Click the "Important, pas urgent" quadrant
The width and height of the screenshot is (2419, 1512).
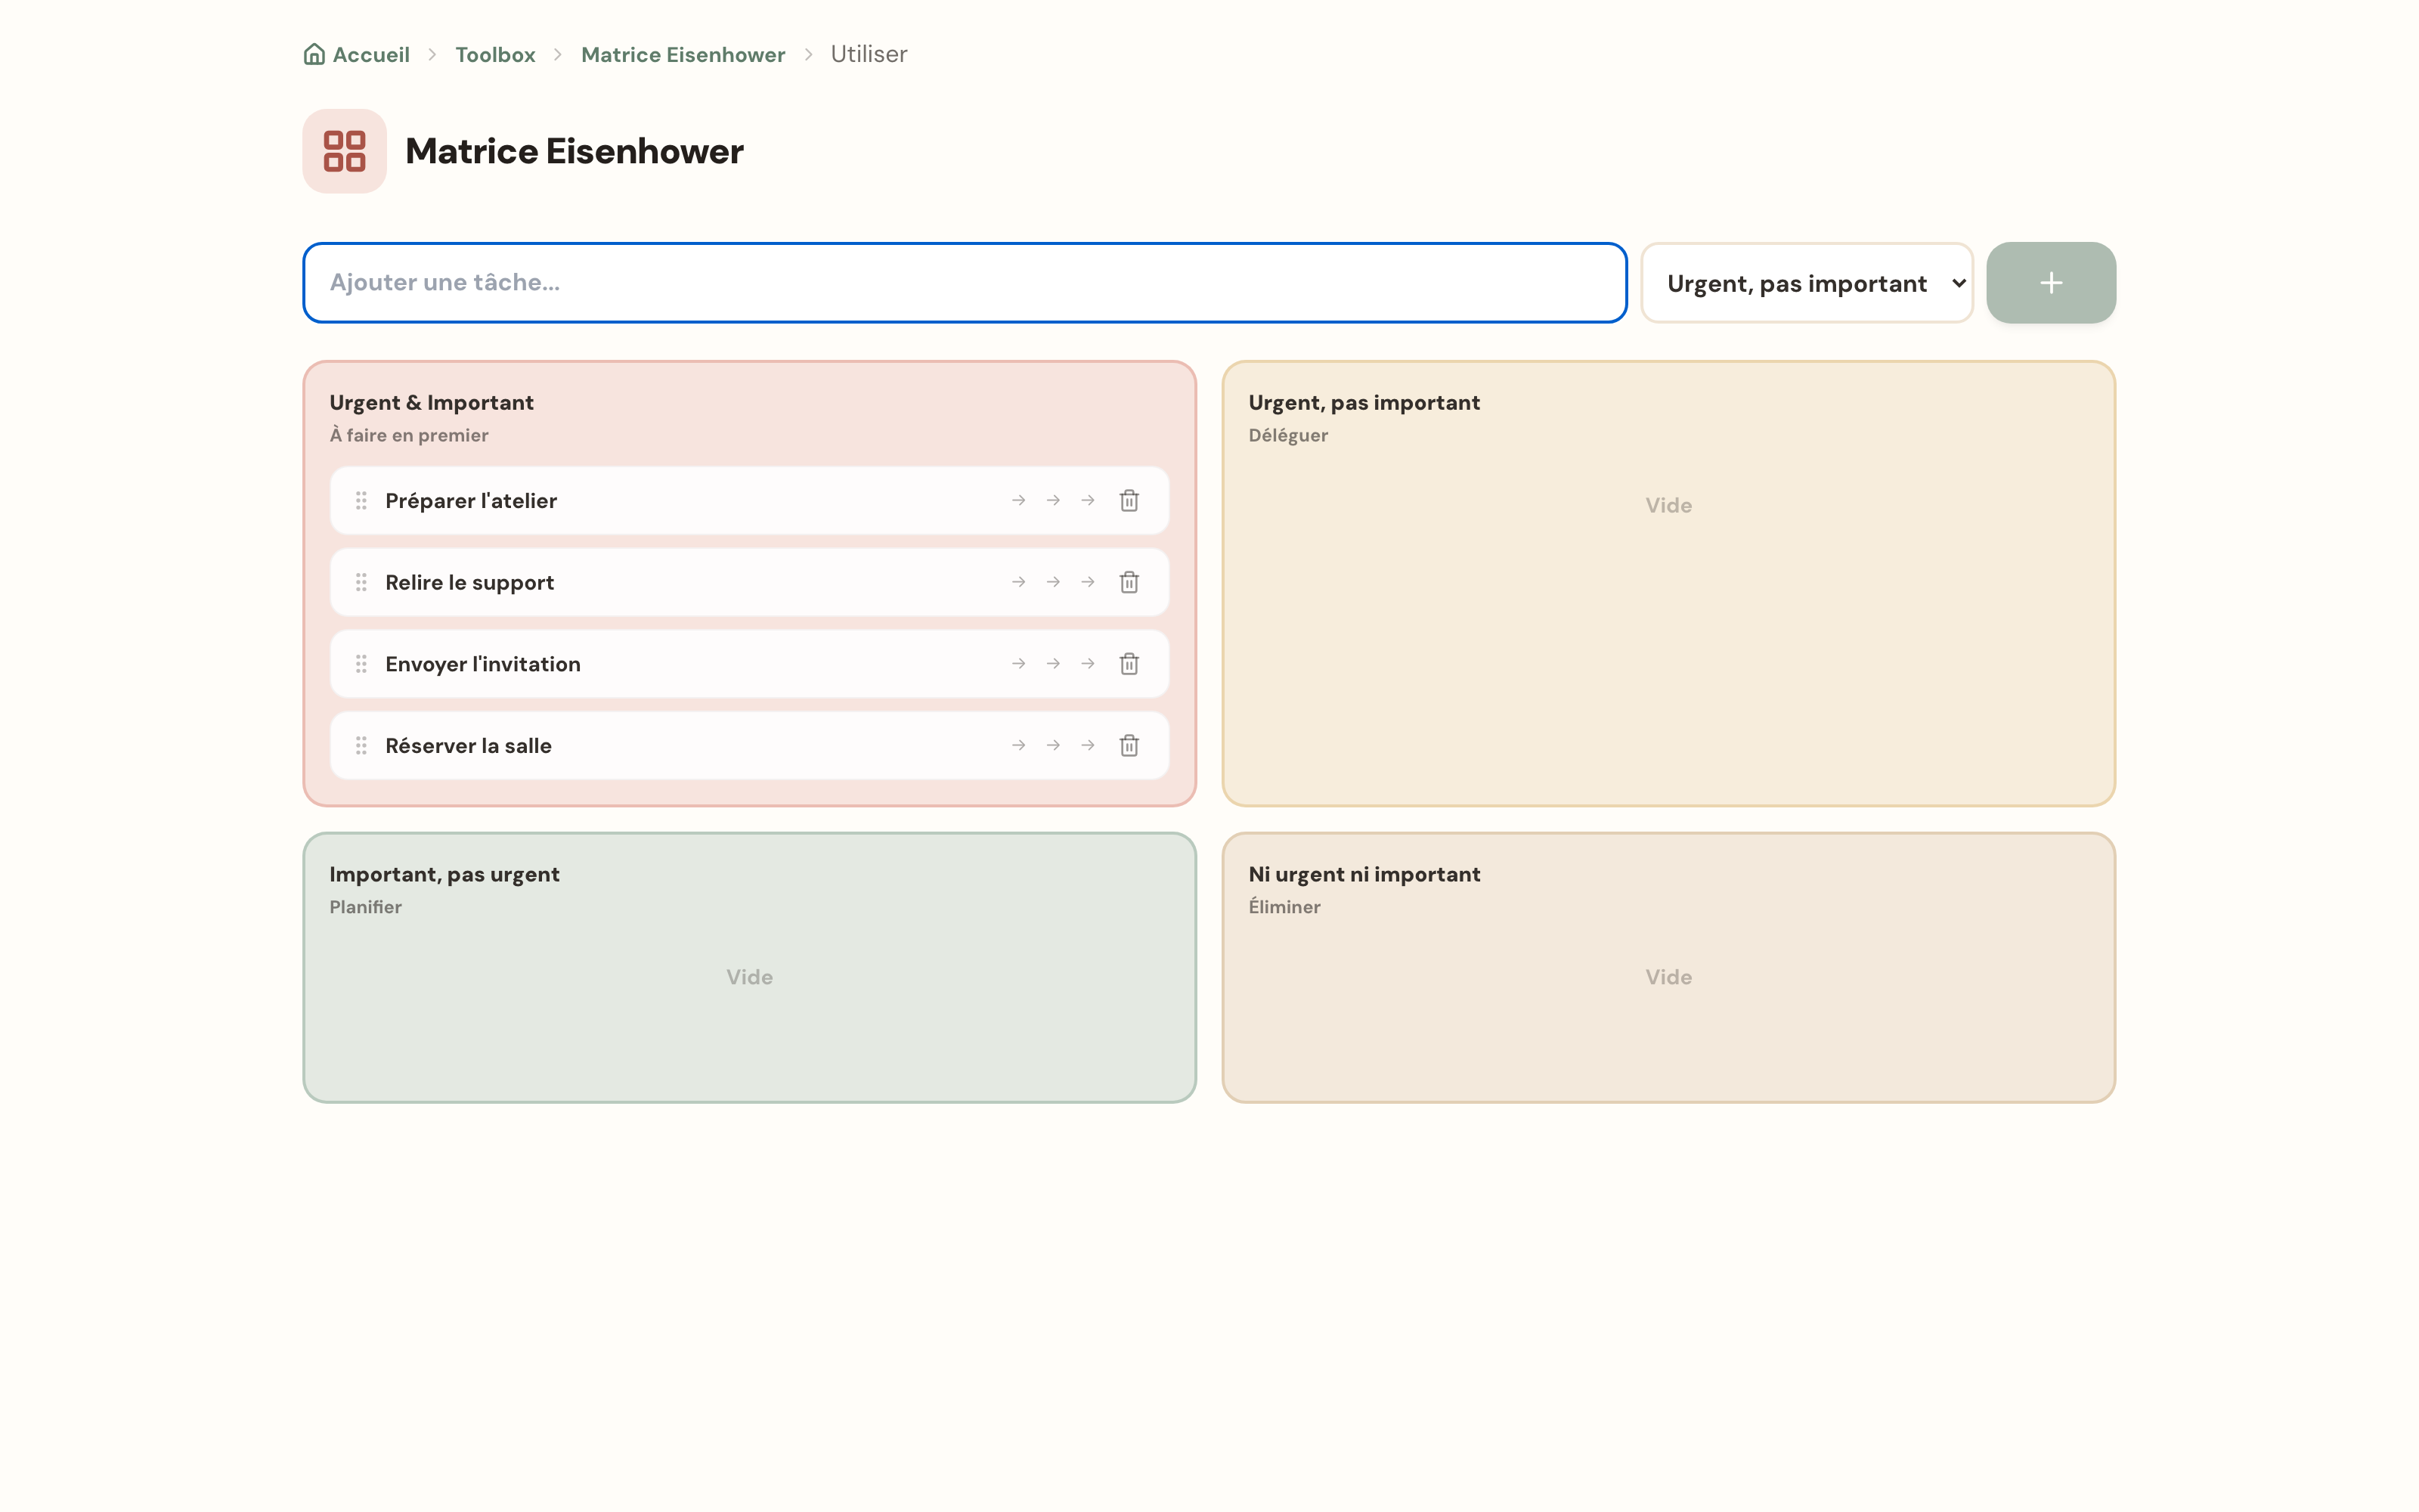coord(748,968)
